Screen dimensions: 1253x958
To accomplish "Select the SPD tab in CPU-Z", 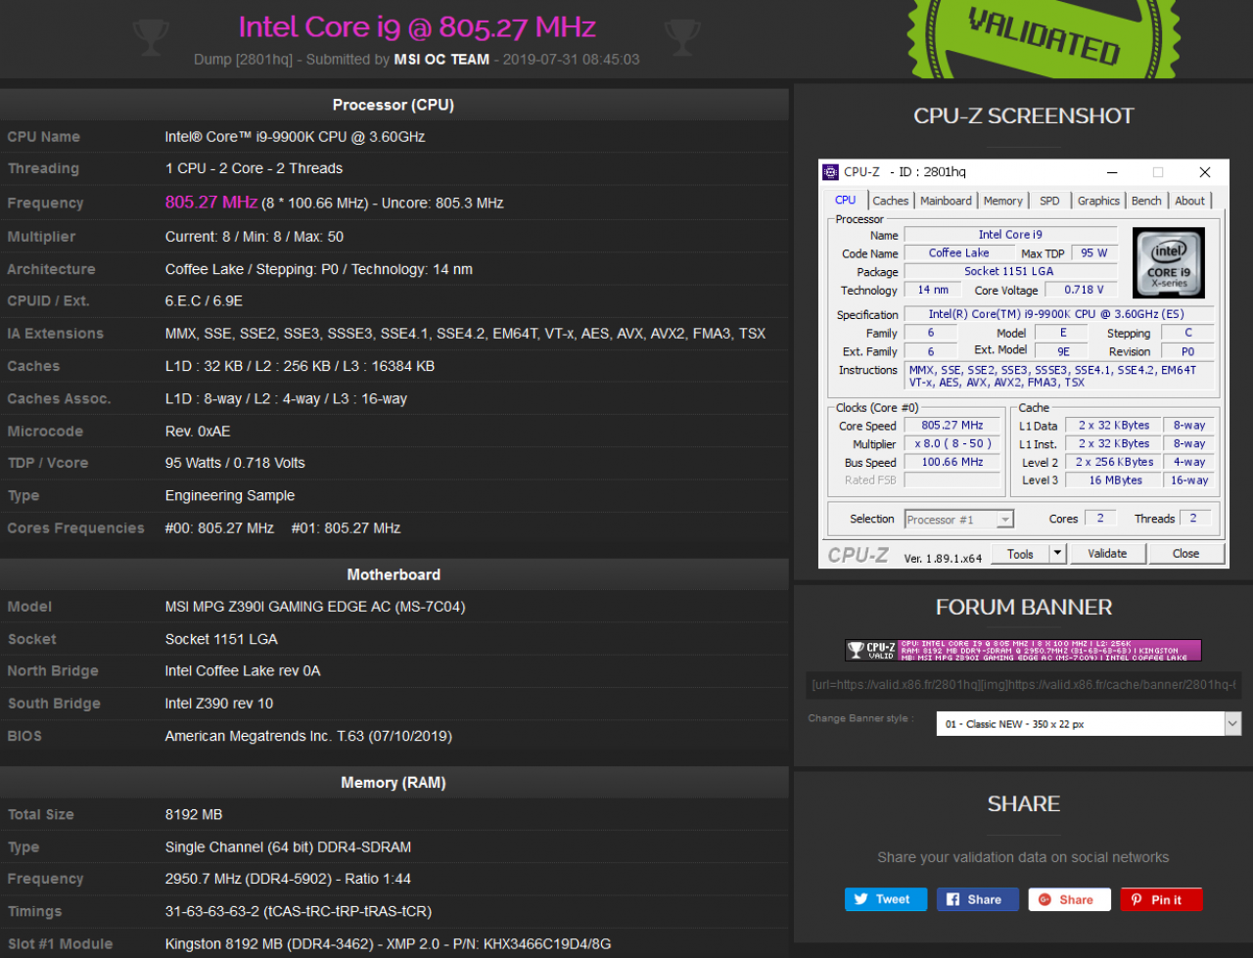I will tap(1049, 201).
